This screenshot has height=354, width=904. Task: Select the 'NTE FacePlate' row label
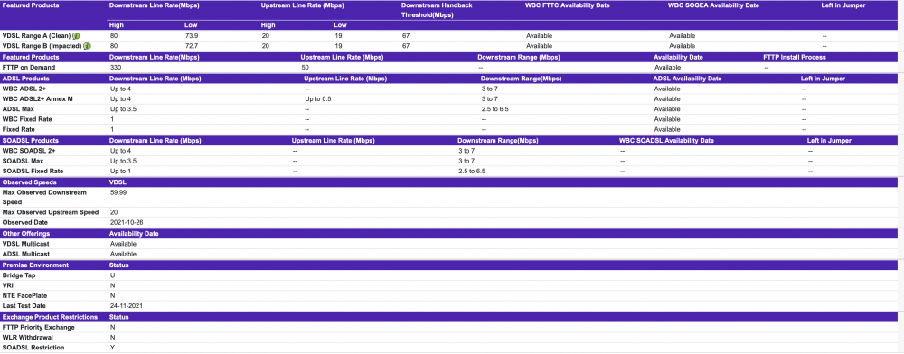pos(24,295)
